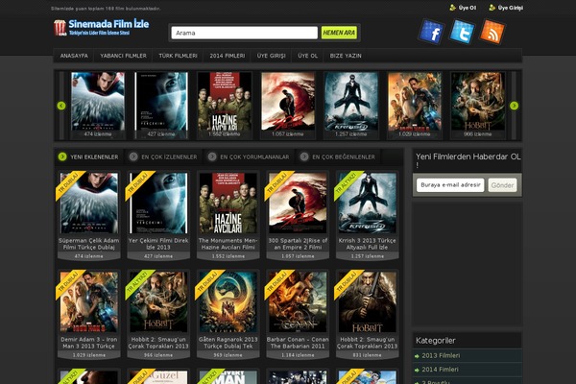Open 300 poster in carousel, 1.057 izlenme
The height and width of the screenshot is (384, 576).
coord(288,101)
